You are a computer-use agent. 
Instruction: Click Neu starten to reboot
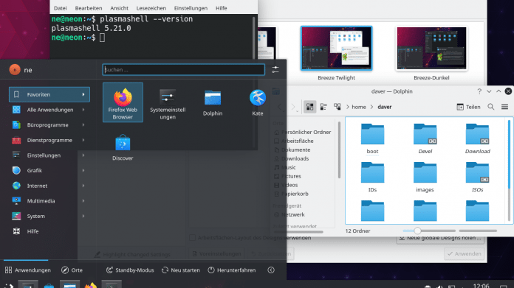tap(181, 270)
